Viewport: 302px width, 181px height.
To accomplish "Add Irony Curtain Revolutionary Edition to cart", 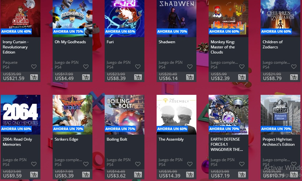I will pyautogui.click(x=34, y=77).
